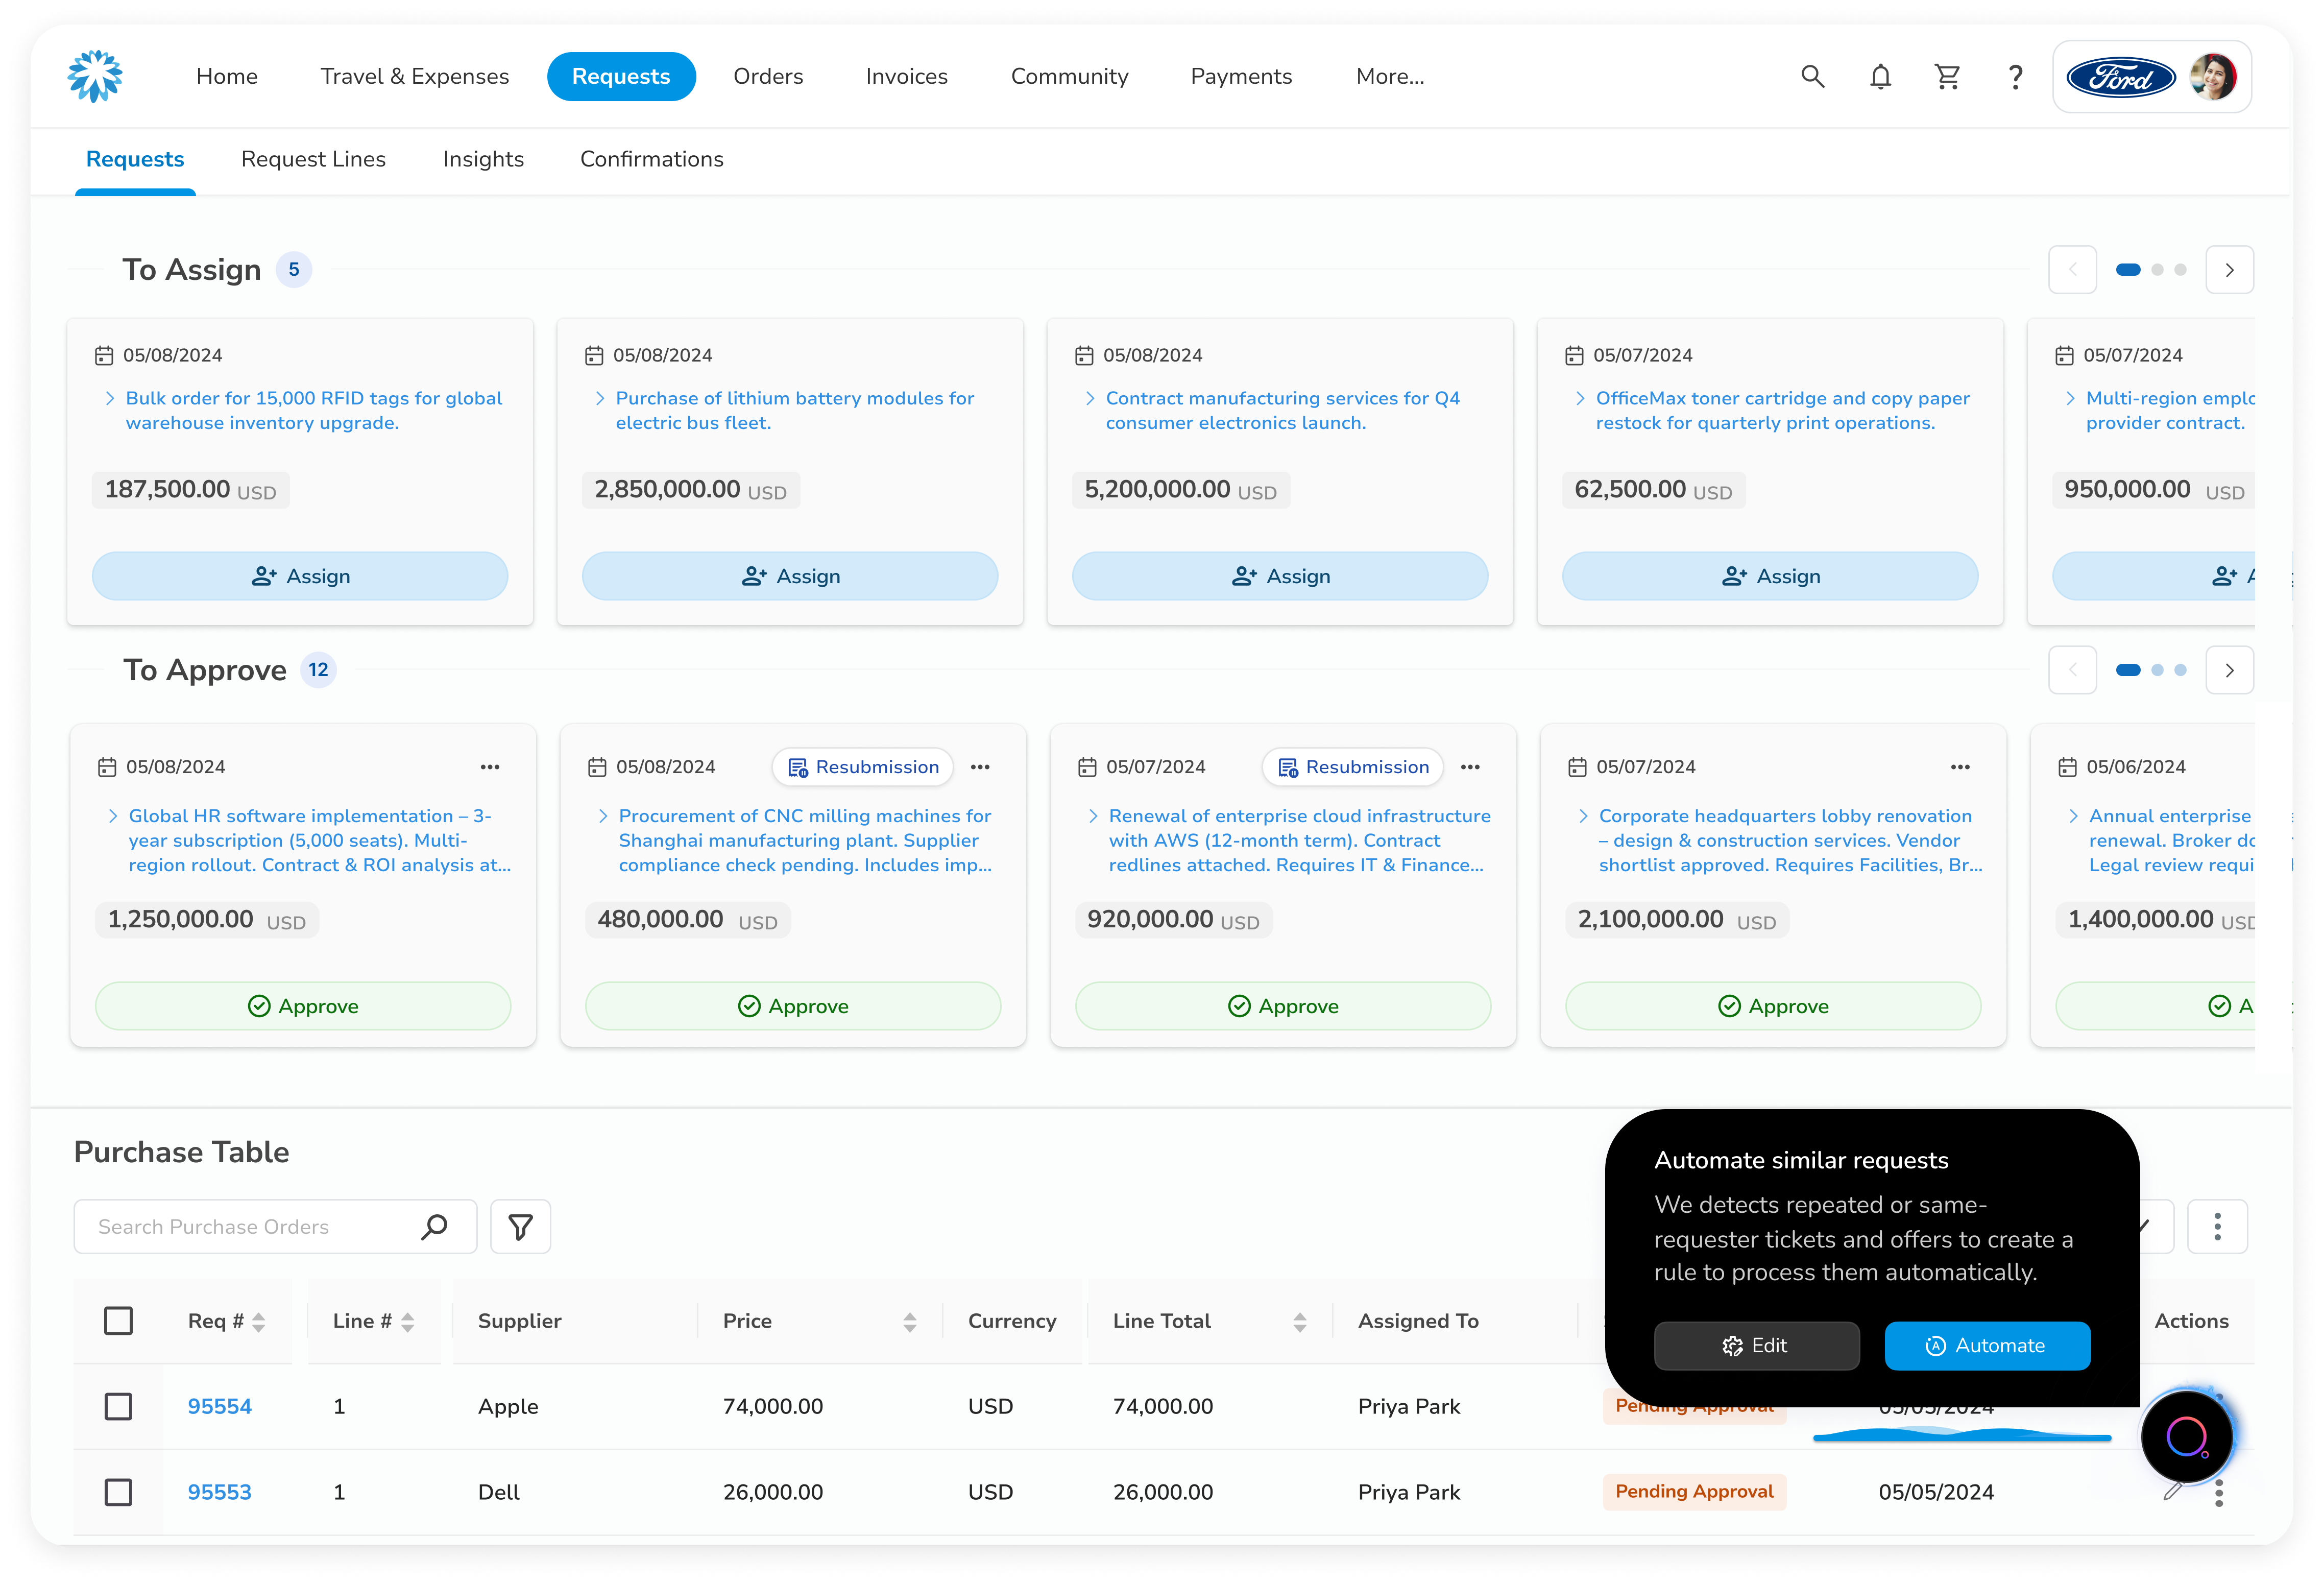Open request number 95553 link
2324x1583 pixels.
(x=219, y=1492)
